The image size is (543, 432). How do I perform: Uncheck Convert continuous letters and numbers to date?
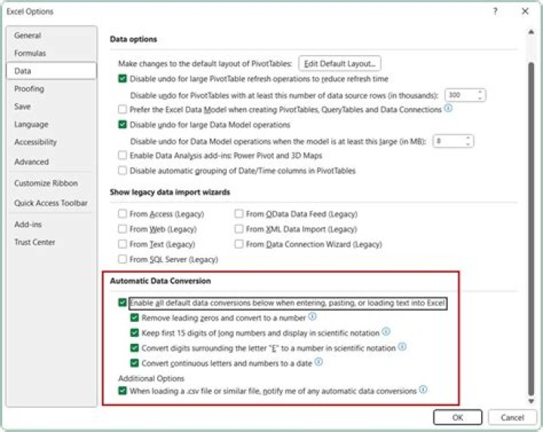coord(134,363)
